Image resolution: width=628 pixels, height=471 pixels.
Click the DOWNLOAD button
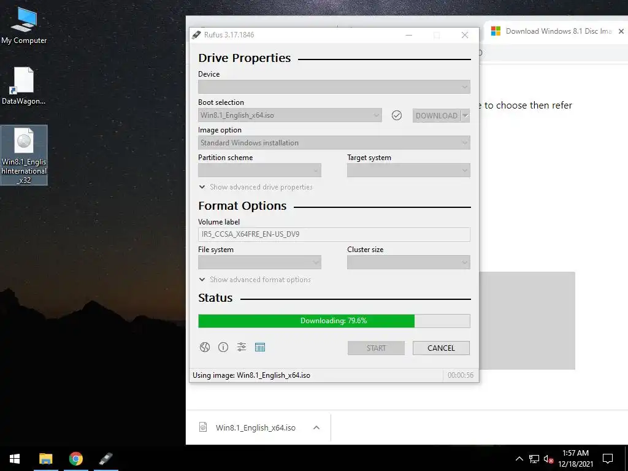click(437, 116)
